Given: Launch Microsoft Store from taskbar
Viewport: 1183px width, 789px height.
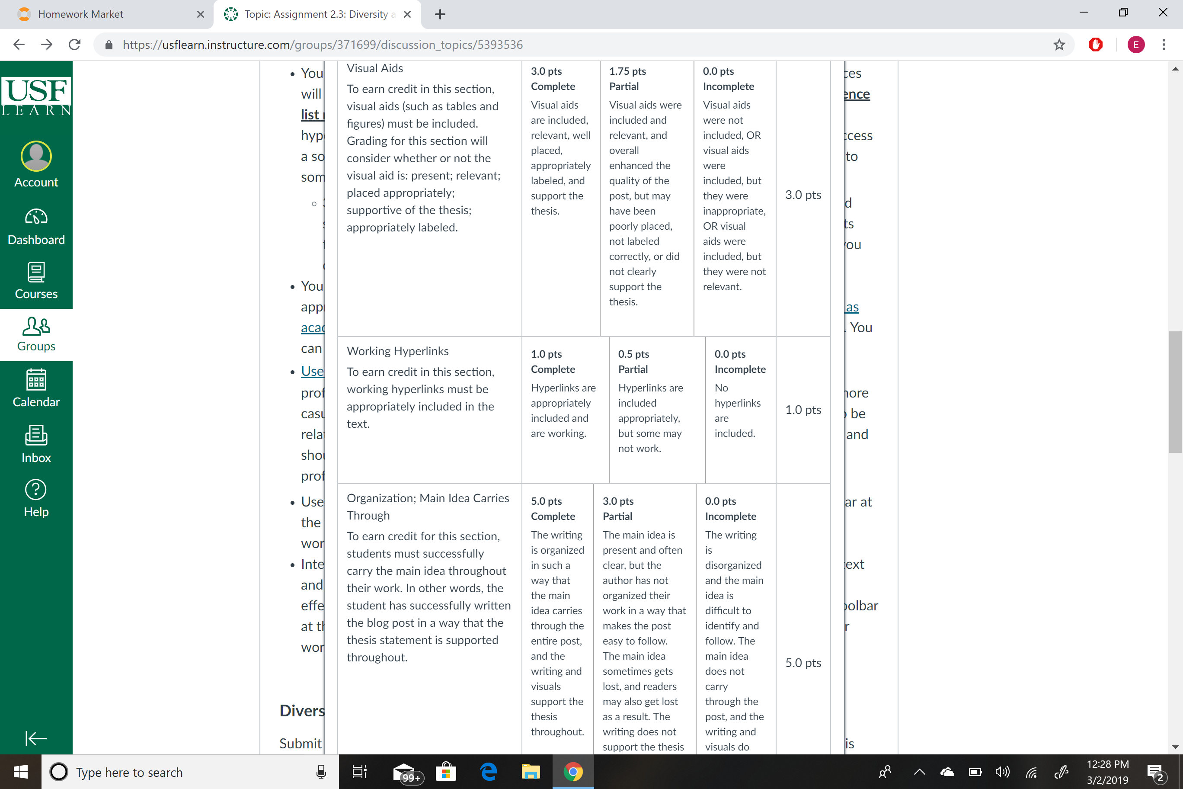Looking at the screenshot, I should tap(446, 772).
